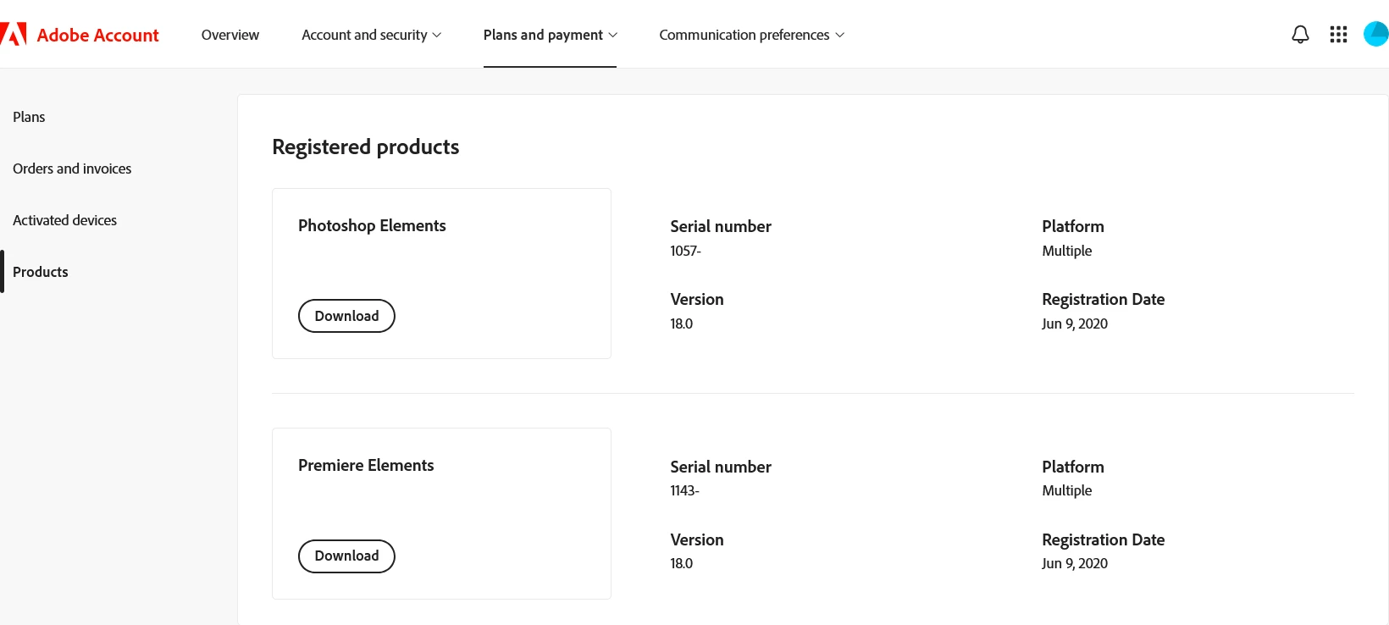Expand the Communication preferences chevron
Screen dimensions: 1389x625
[840, 36]
